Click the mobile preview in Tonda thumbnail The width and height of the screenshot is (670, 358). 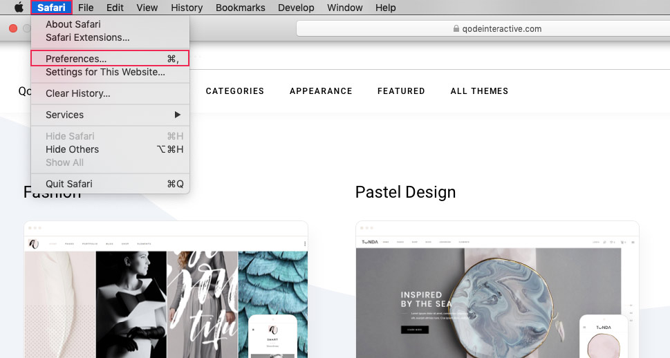point(604,337)
